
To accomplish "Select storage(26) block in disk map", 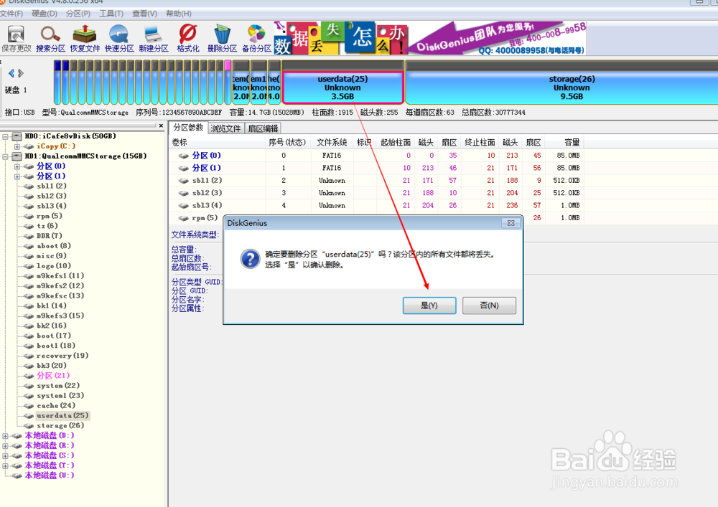I will (x=562, y=87).
